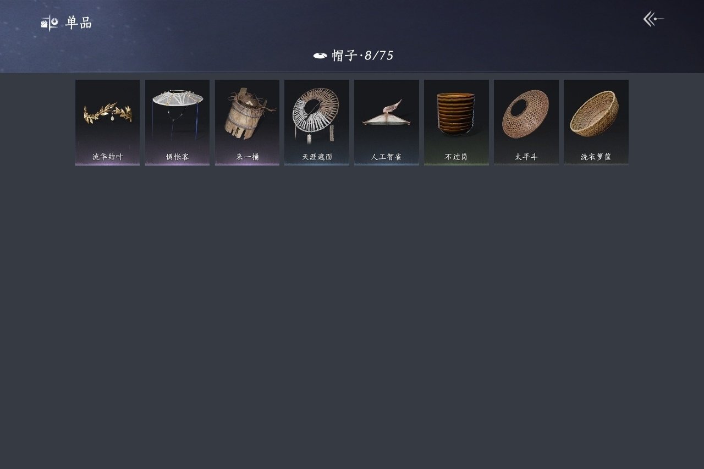Click the hat category icon beside 帽子
This screenshot has height=469, width=704.
pos(320,56)
